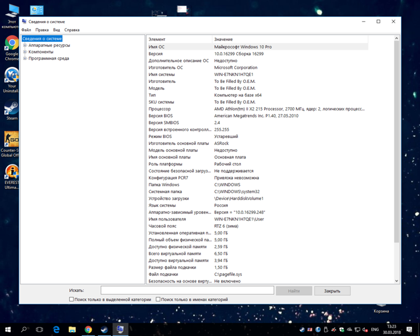Image resolution: width=420 pixels, height=336 pixels.
Task: Click the muted volume speaker icon
Action: 365,330
